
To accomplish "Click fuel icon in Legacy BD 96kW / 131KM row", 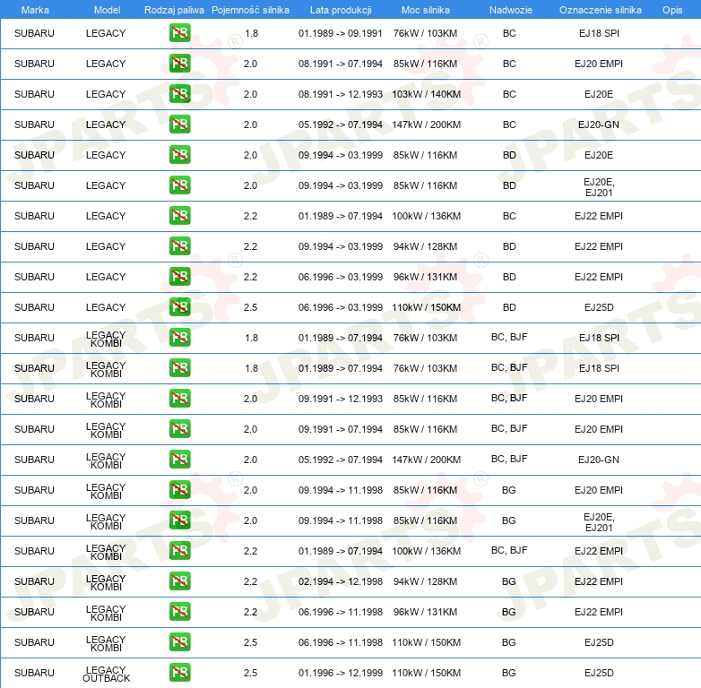I will 179,277.
